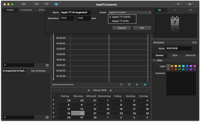Switch to Advanced tab in Schedule
Viewport: 201px width, 122px height.
click(x=190, y=56)
